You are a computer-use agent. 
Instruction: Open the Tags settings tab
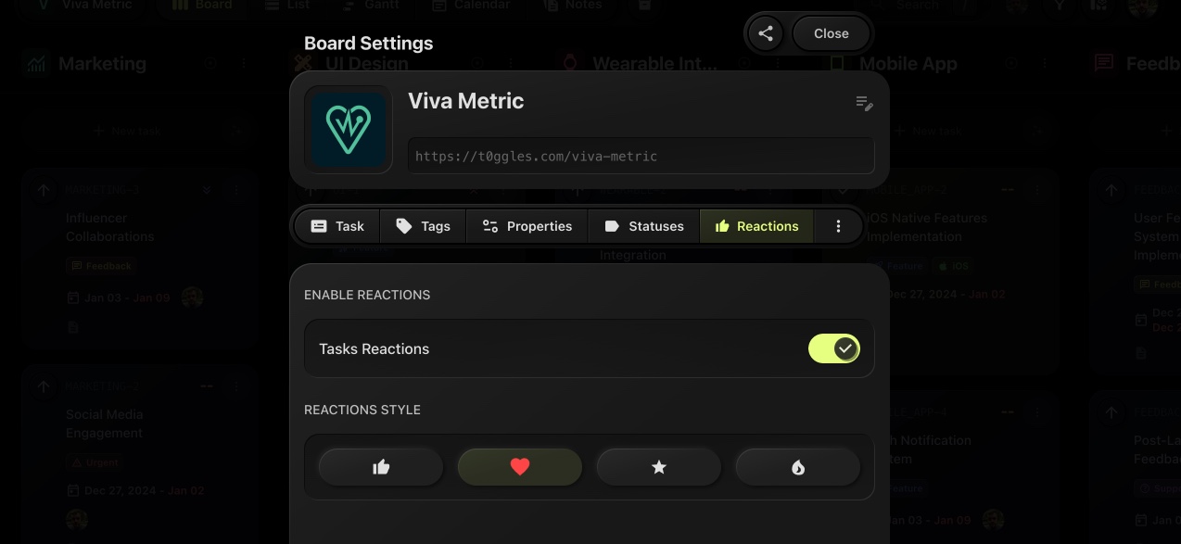(423, 226)
